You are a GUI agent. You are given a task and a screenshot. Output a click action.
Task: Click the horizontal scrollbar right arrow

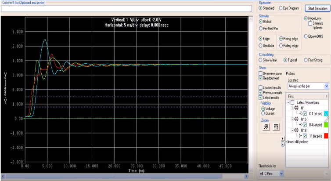(x=246, y=176)
